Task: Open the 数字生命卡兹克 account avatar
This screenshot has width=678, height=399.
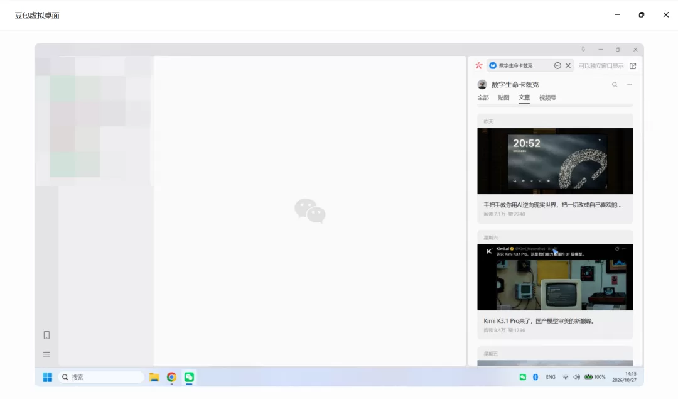Action: 482,84
